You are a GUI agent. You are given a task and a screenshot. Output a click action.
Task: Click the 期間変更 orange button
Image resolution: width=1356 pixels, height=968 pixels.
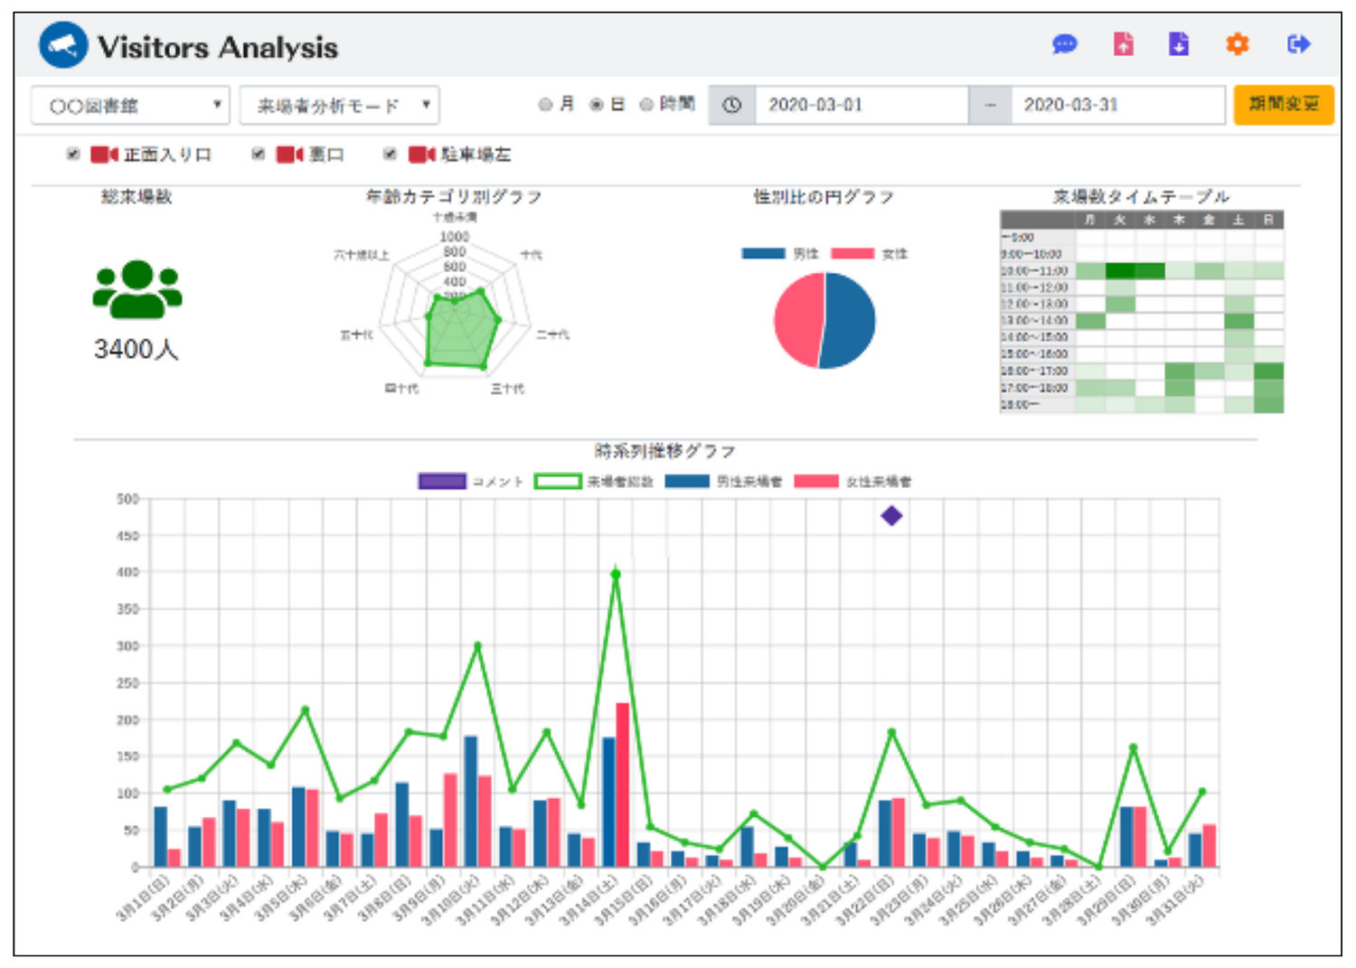pyautogui.click(x=1284, y=105)
